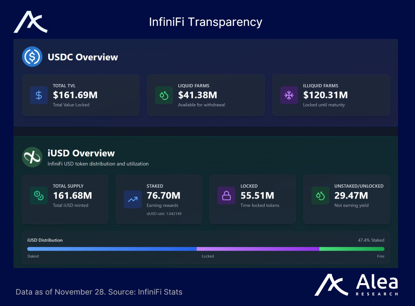Click the coins icon in Total Supply card
The image size is (415, 306).
[39, 195]
